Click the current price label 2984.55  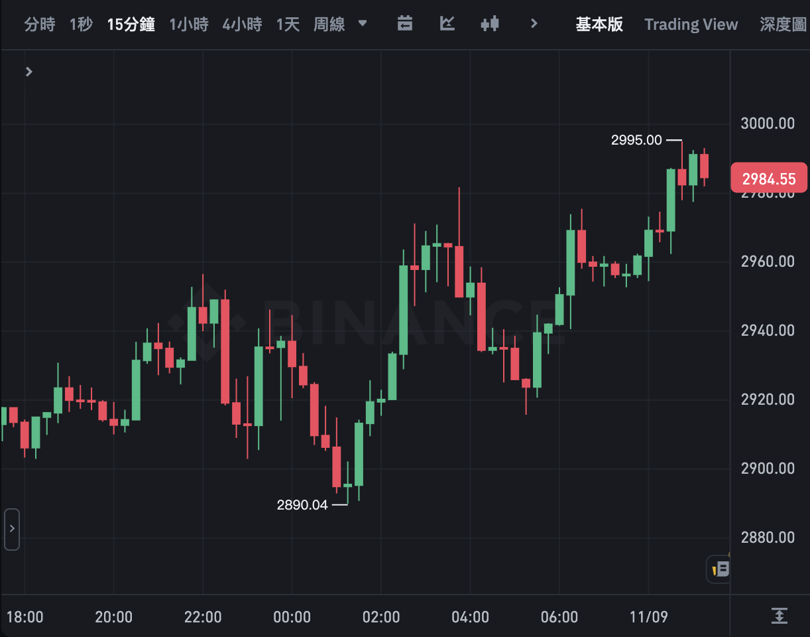[x=769, y=178]
